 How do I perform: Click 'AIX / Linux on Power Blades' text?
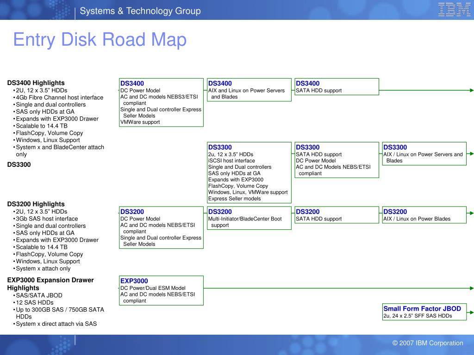(x=417, y=219)
